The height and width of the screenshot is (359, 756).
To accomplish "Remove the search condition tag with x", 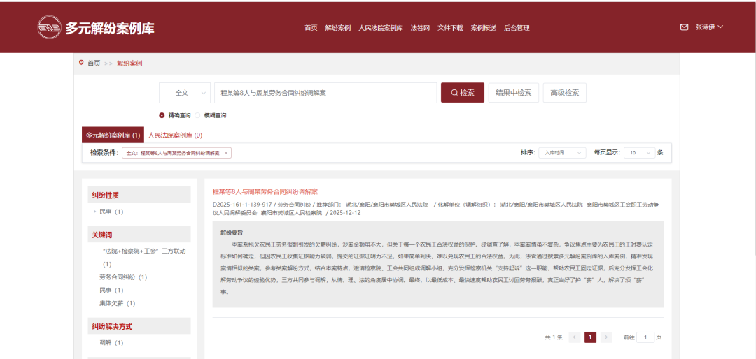I will click(226, 152).
